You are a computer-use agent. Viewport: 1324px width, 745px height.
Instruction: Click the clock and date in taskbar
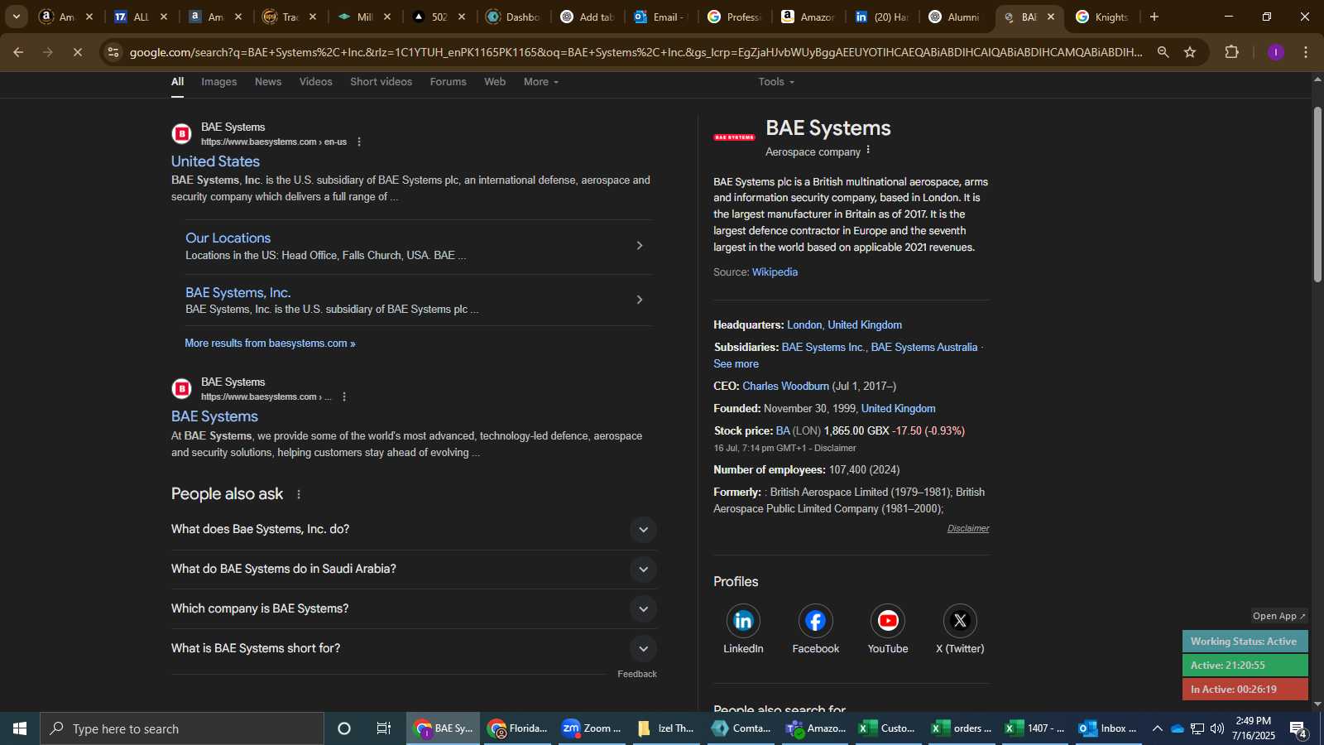coord(1253,728)
